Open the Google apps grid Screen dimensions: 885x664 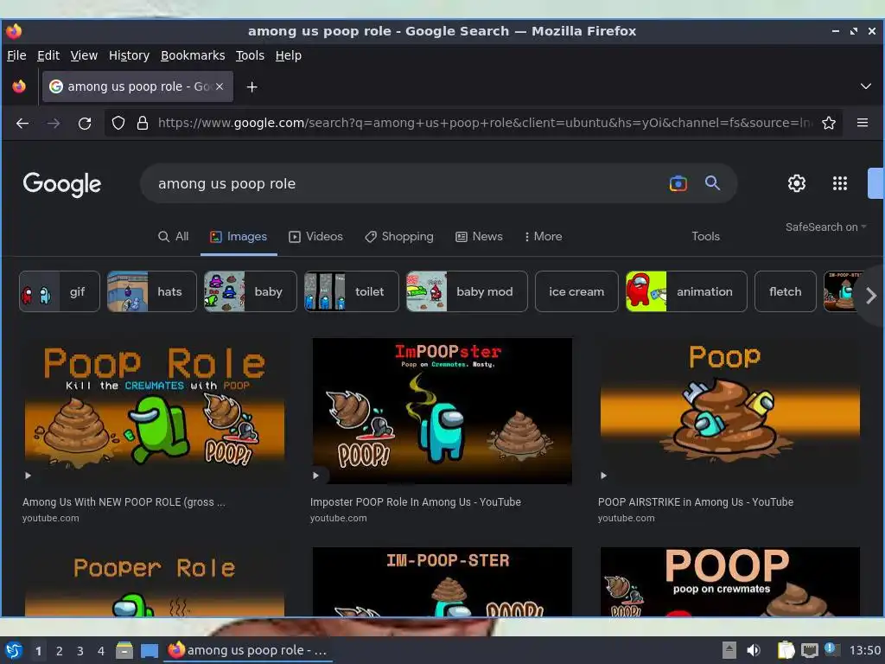840,183
